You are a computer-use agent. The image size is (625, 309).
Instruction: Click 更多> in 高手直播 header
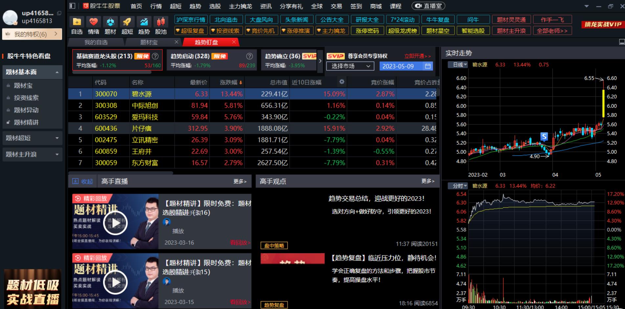pyautogui.click(x=240, y=181)
